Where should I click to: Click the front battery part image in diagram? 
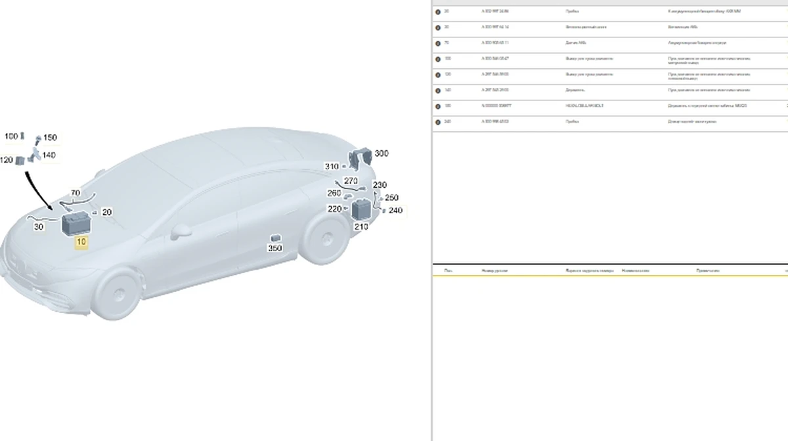click(77, 224)
